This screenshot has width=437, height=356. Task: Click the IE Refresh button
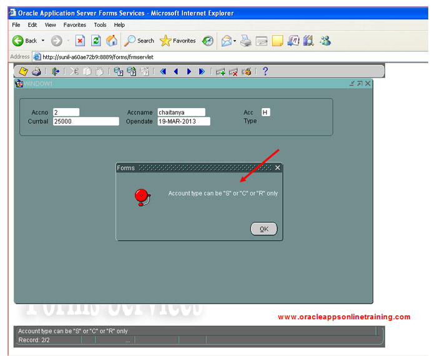[96, 41]
